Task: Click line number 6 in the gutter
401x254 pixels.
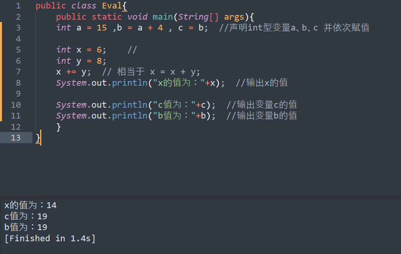Action: tap(18, 61)
